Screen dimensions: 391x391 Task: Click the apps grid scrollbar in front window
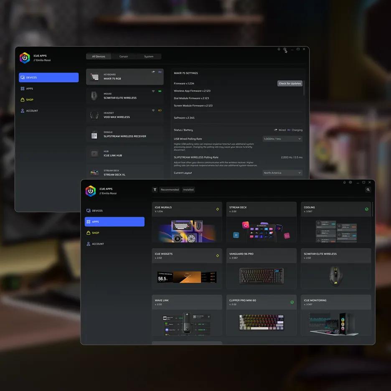coord(372,209)
